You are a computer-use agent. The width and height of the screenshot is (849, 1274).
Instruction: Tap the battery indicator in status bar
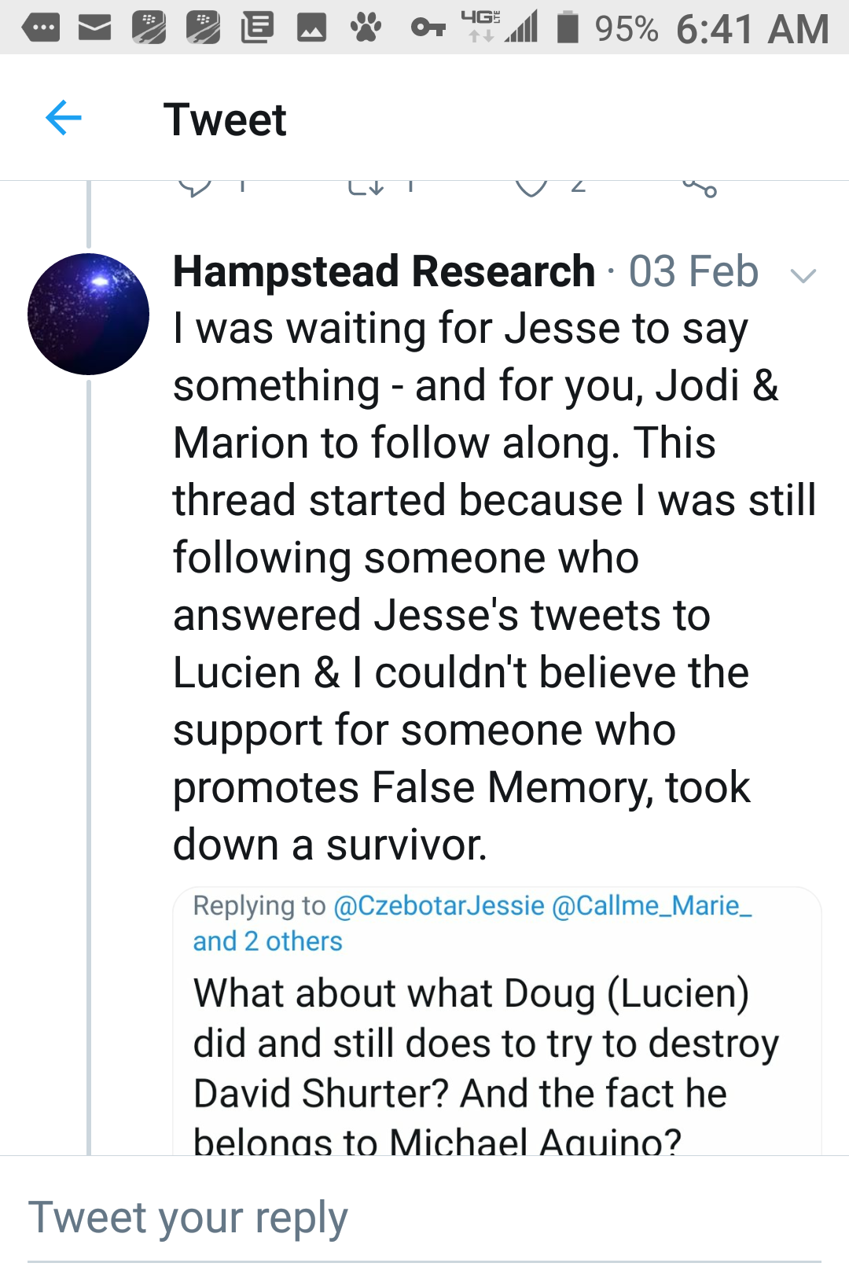coord(568,28)
